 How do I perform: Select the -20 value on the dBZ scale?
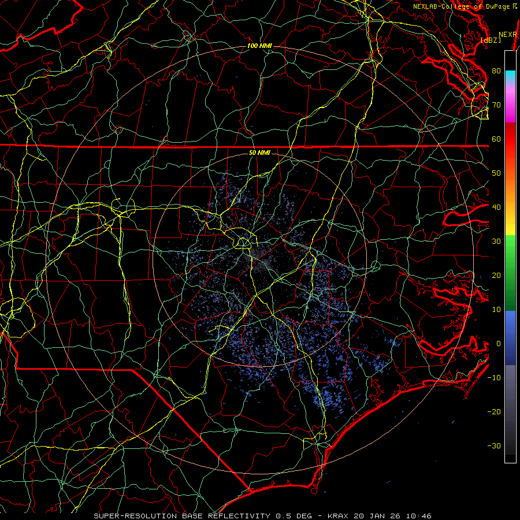[494, 411]
